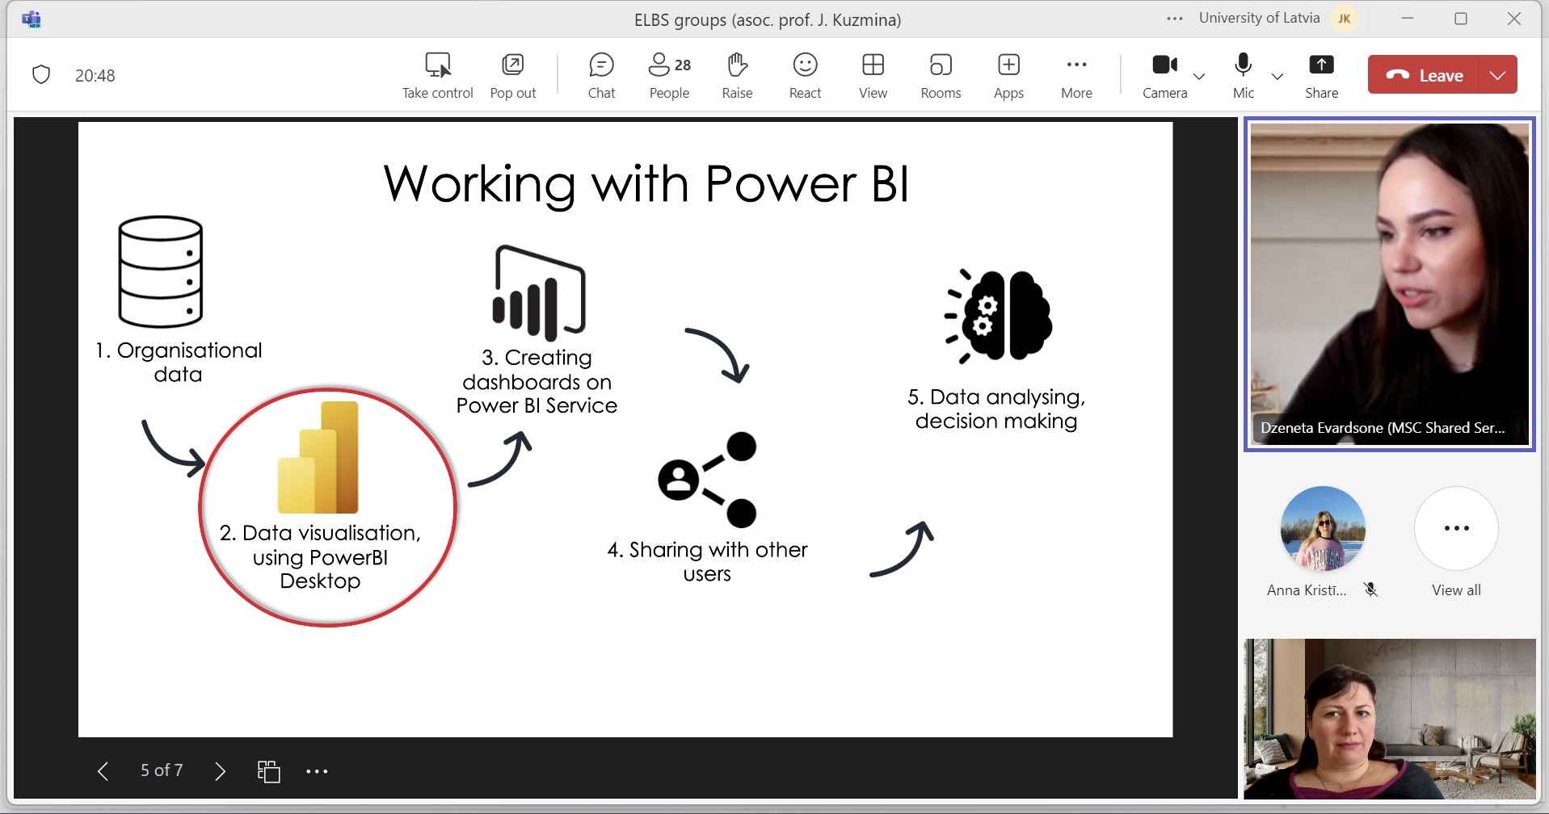The width and height of the screenshot is (1549, 814).
Task: Select Dzeneta Evardsone's video tile
Action: tap(1389, 284)
